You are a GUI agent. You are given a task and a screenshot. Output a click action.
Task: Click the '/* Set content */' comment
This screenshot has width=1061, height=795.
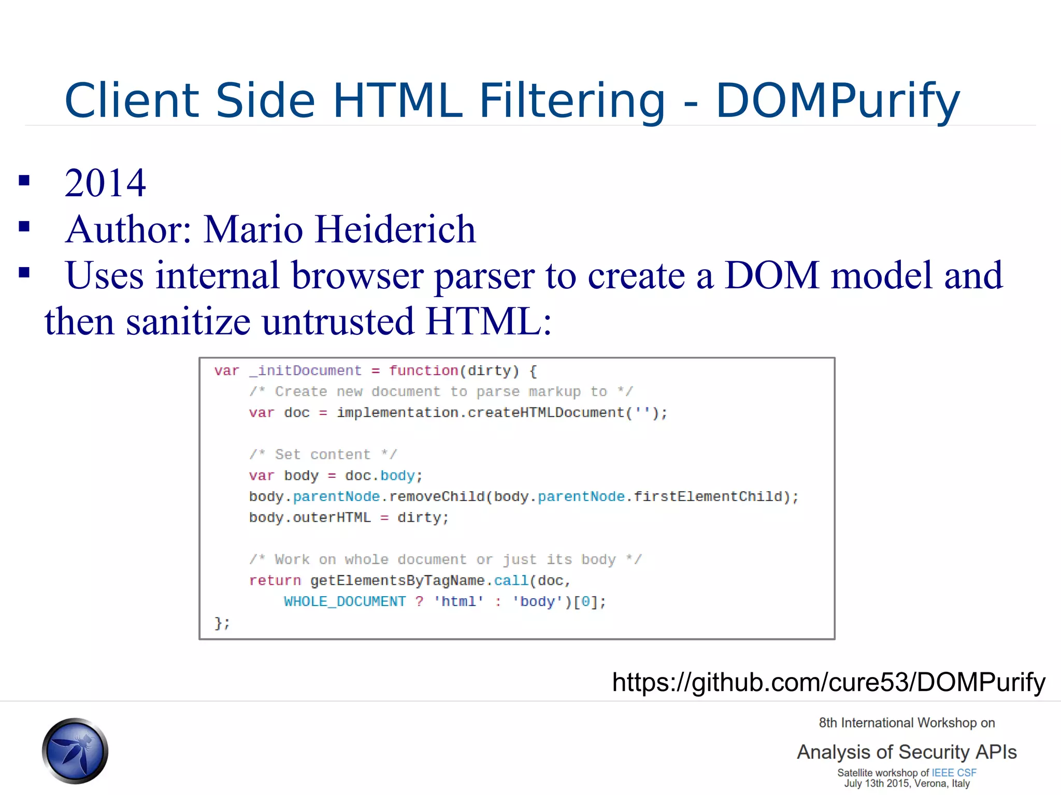coord(323,454)
